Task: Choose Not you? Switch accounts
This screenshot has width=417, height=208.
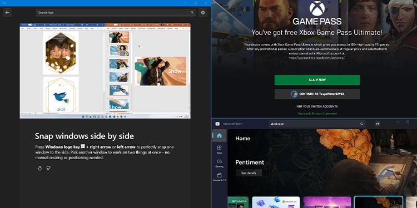Action: click(317, 106)
